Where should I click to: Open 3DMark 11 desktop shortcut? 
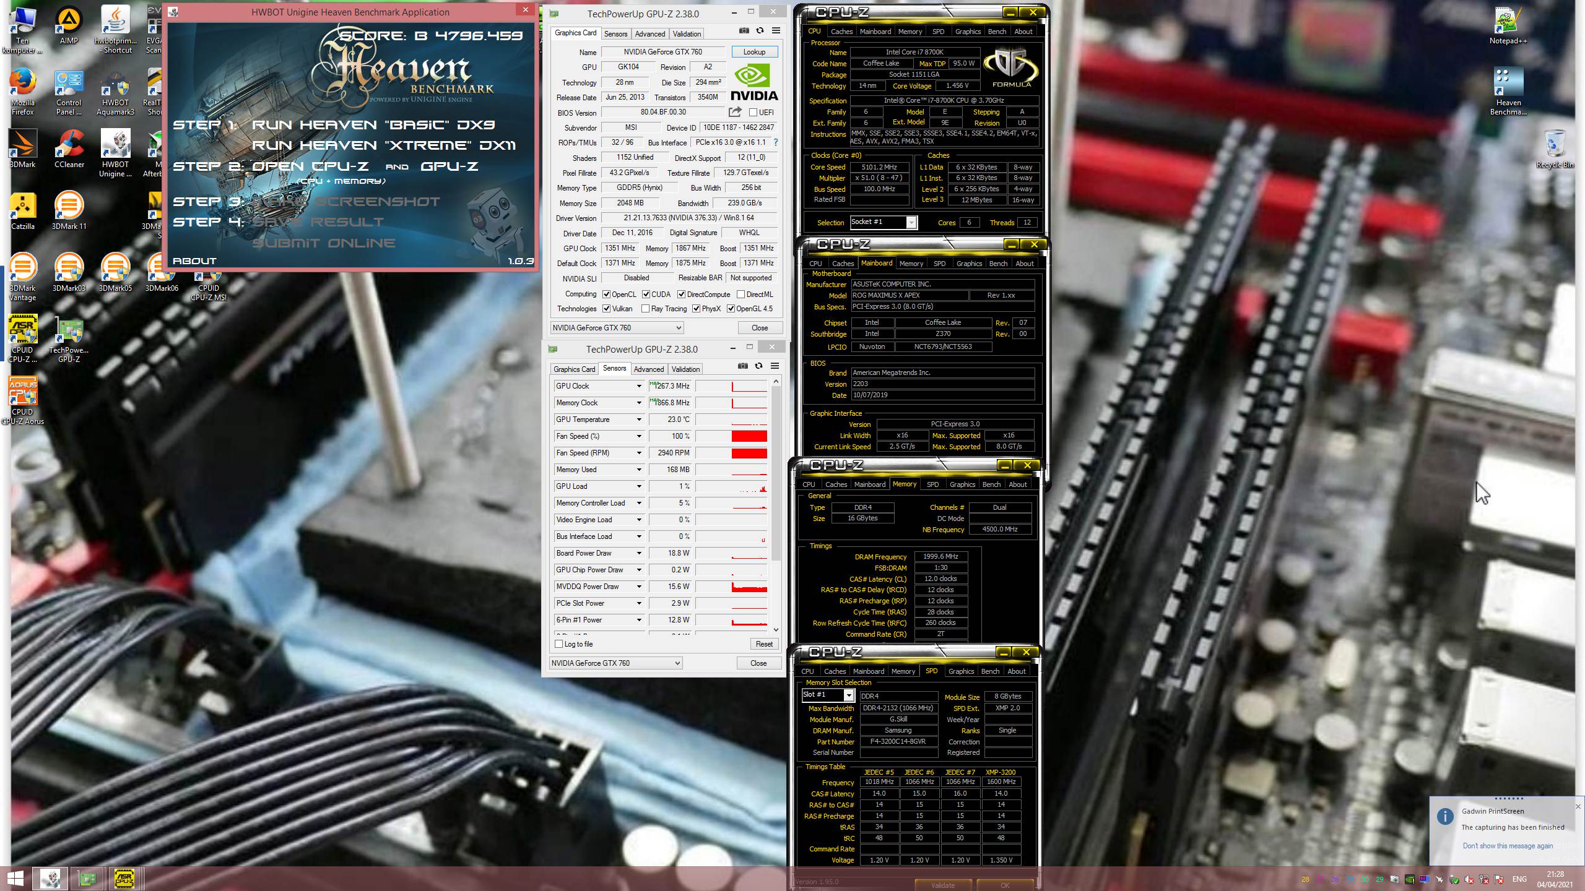tap(69, 210)
